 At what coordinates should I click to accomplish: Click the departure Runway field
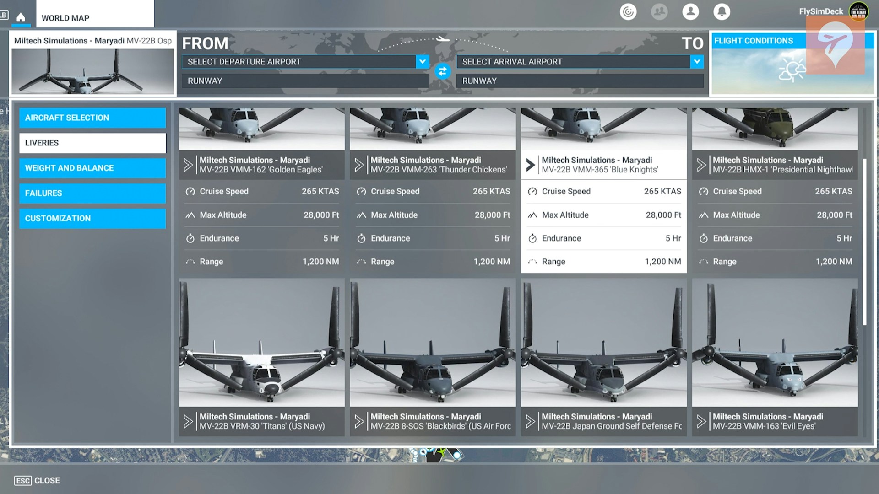coord(305,81)
